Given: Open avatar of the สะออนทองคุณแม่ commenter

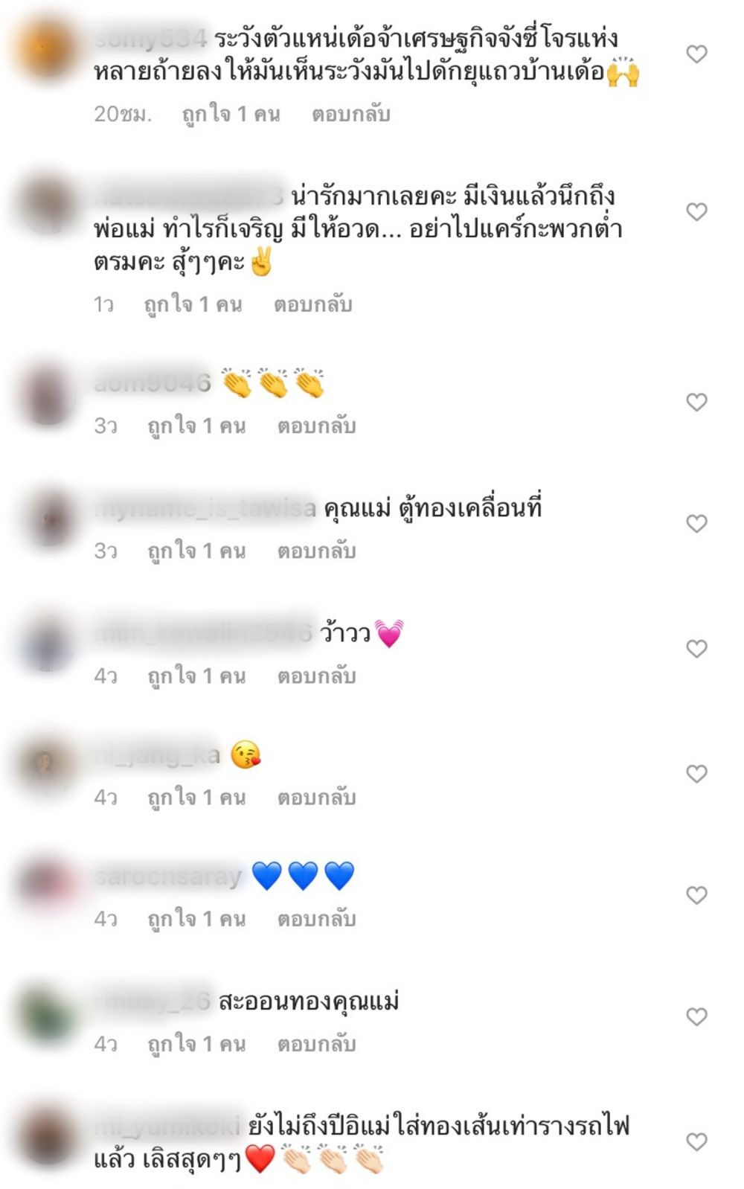Looking at the screenshot, I should [48, 1012].
